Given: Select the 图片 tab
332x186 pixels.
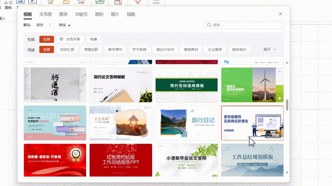Looking at the screenshot, I should [x=115, y=14].
